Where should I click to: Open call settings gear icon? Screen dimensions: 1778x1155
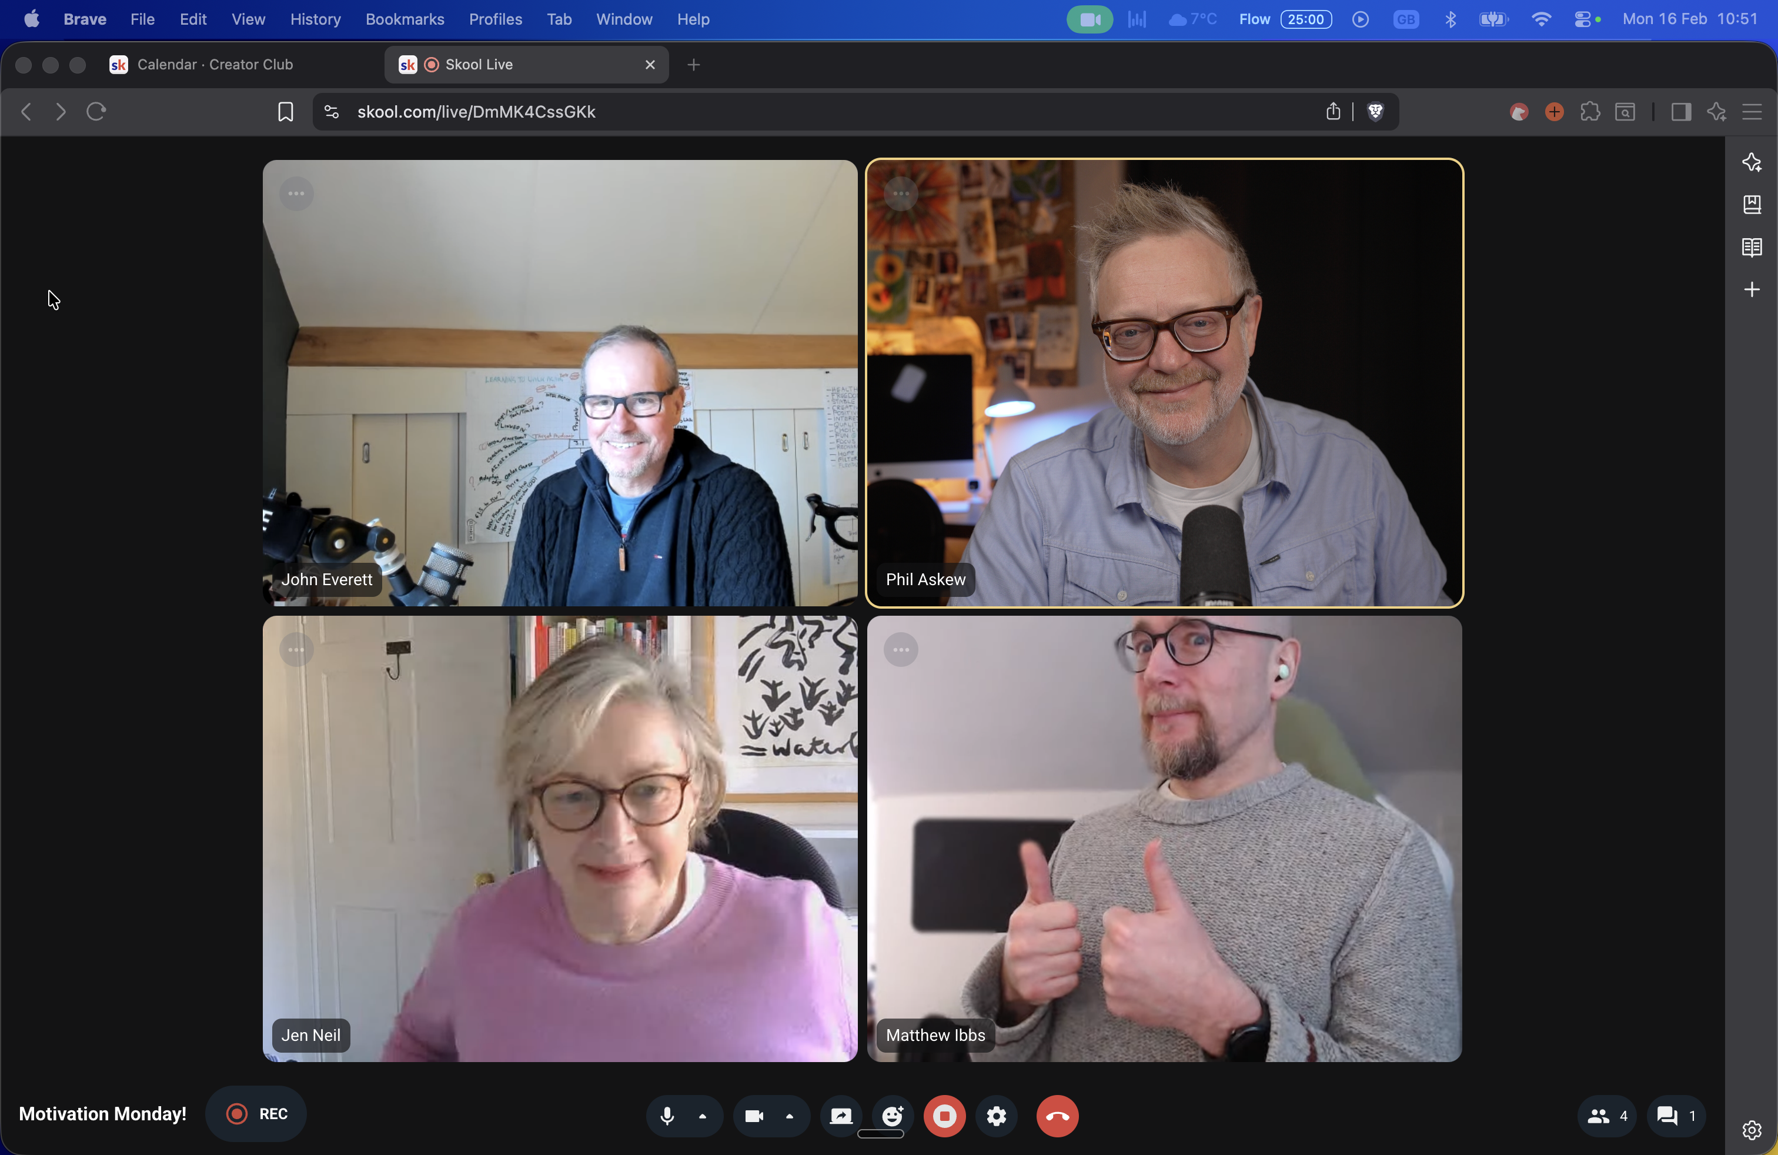(x=997, y=1116)
